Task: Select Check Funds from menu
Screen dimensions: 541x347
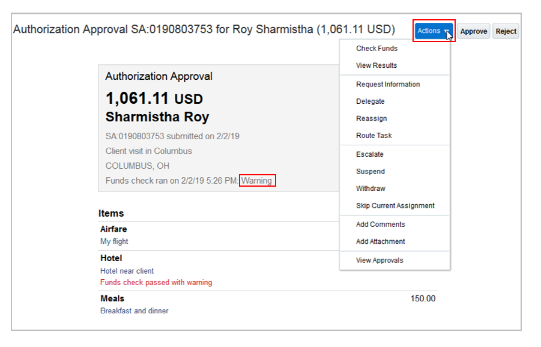Action: [376, 49]
